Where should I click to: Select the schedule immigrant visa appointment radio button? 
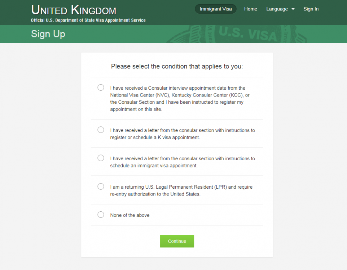(x=101, y=158)
